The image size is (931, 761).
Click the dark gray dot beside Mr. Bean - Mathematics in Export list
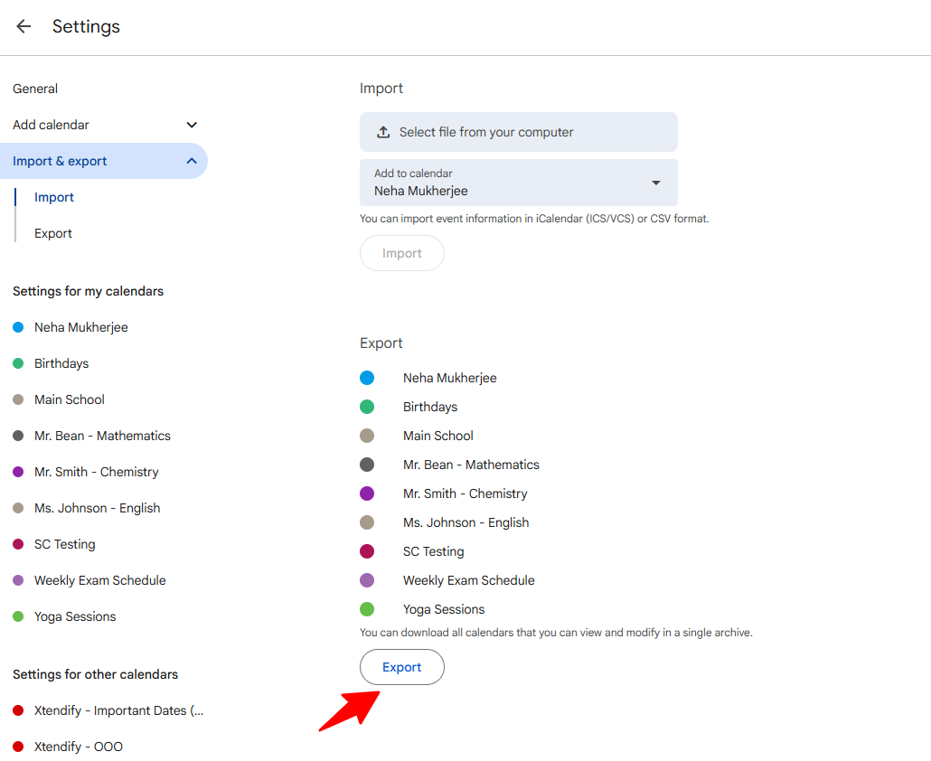coord(367,465)
